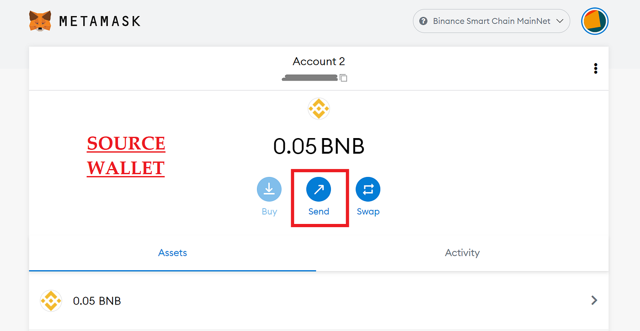Switch to the Assets tab
Screen dimensions: 640x331
click(172, 253)
